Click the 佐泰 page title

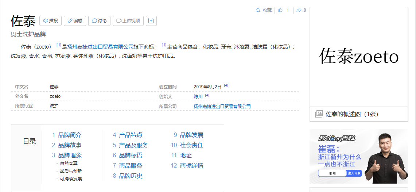pos(23,21)
